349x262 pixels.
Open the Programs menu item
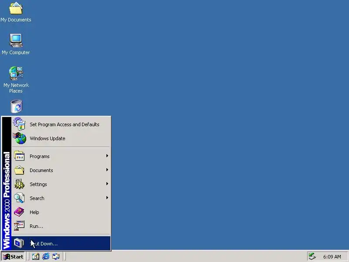[x=61, y=156]
